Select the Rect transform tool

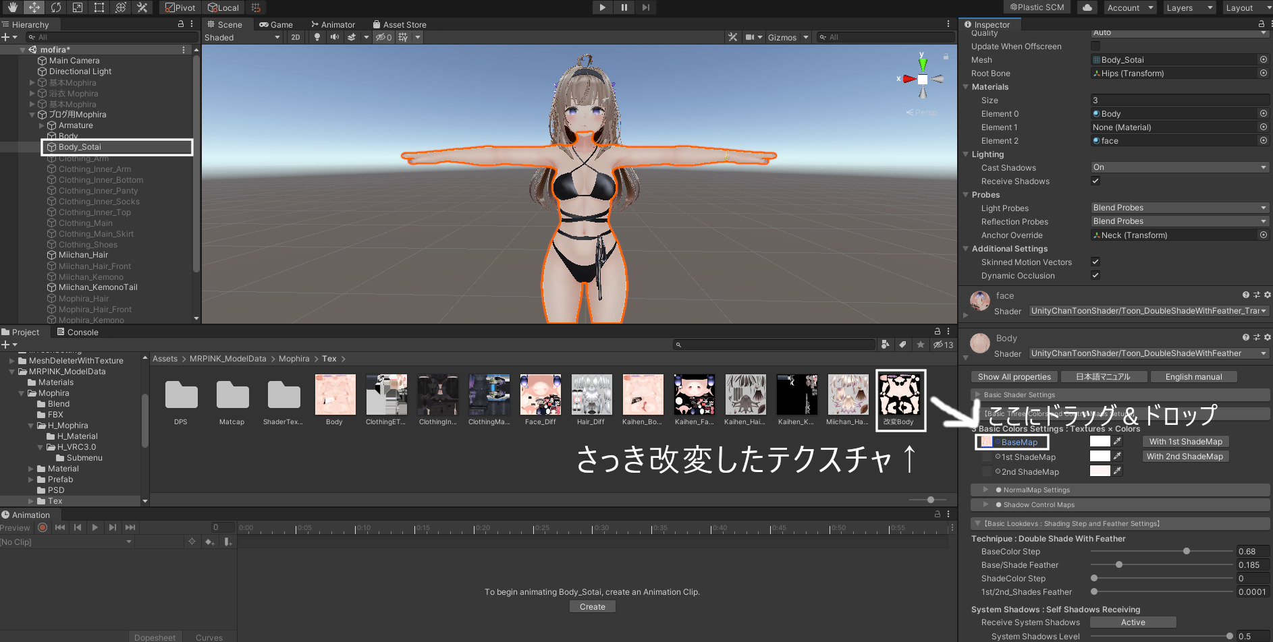click(x=99, y=7)
